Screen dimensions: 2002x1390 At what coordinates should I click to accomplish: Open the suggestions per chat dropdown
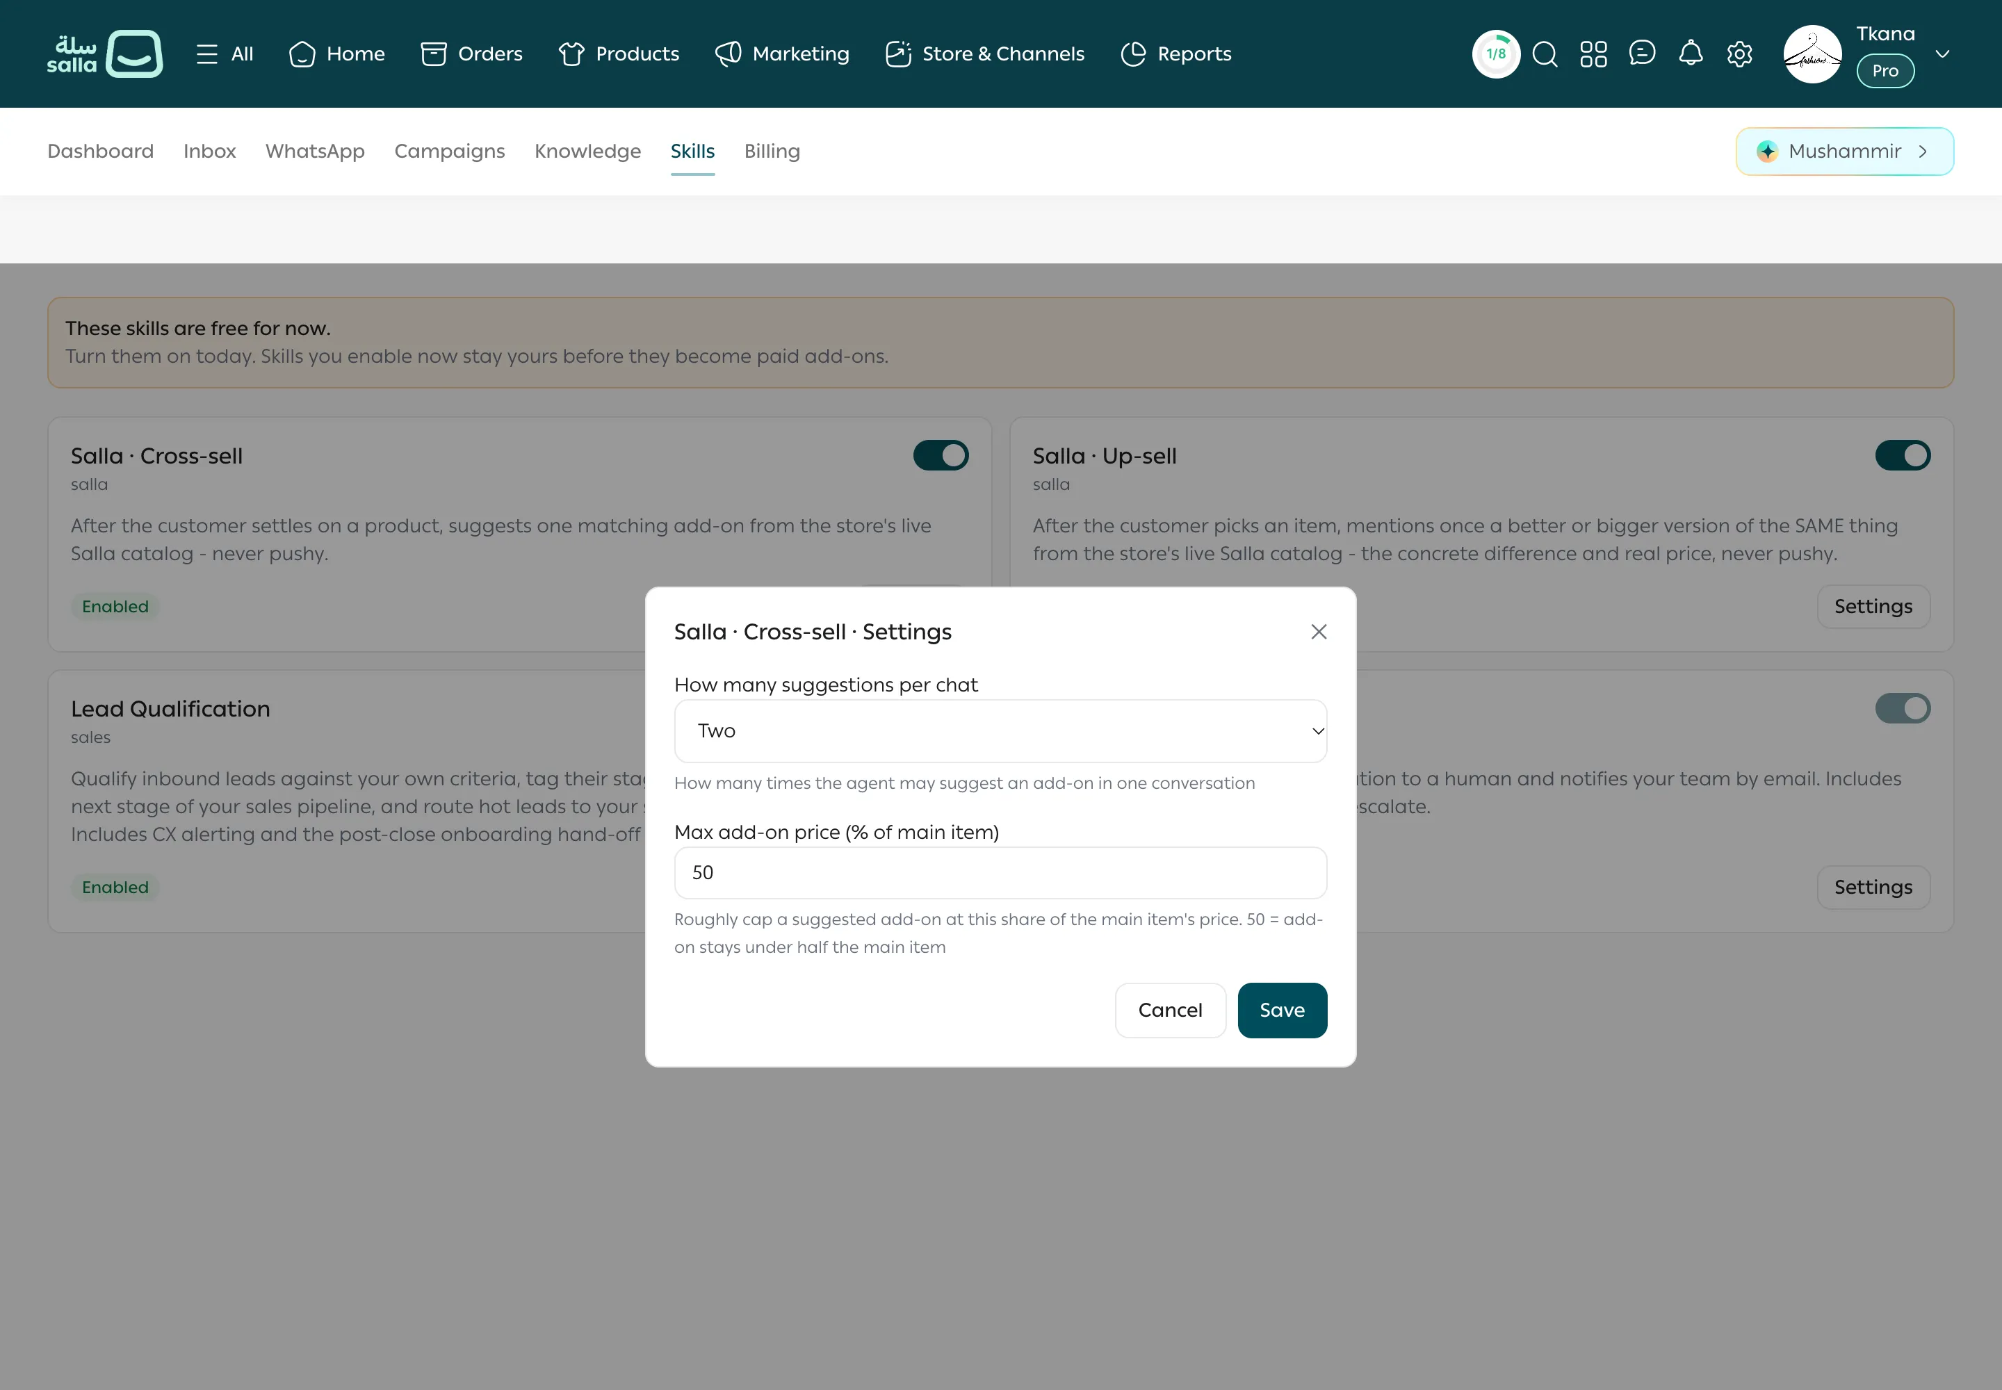click(1000, 730)
